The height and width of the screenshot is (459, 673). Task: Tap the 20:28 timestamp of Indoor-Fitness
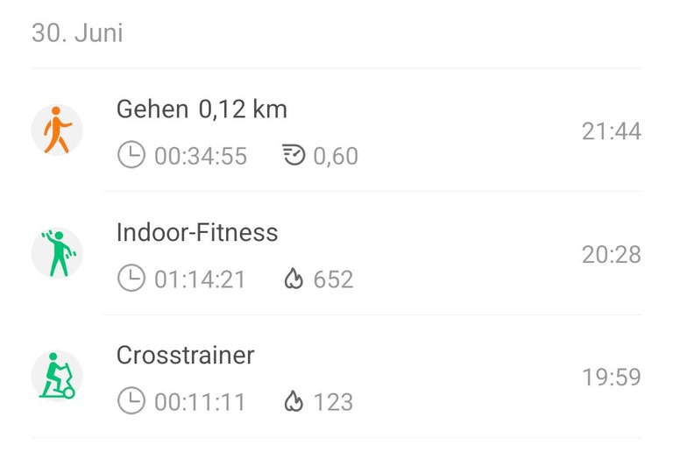(612, 255)
